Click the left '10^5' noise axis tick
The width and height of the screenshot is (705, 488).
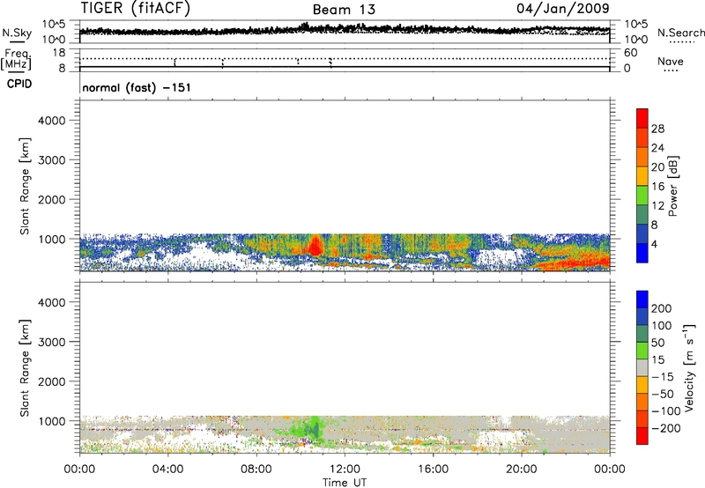pyautogui.click(x=54, y=24)
